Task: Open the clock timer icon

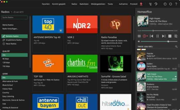Action: click(165, 4)
